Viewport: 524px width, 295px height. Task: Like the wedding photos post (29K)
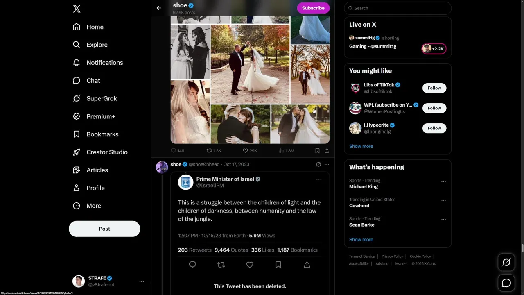click(x=250, y=151)
